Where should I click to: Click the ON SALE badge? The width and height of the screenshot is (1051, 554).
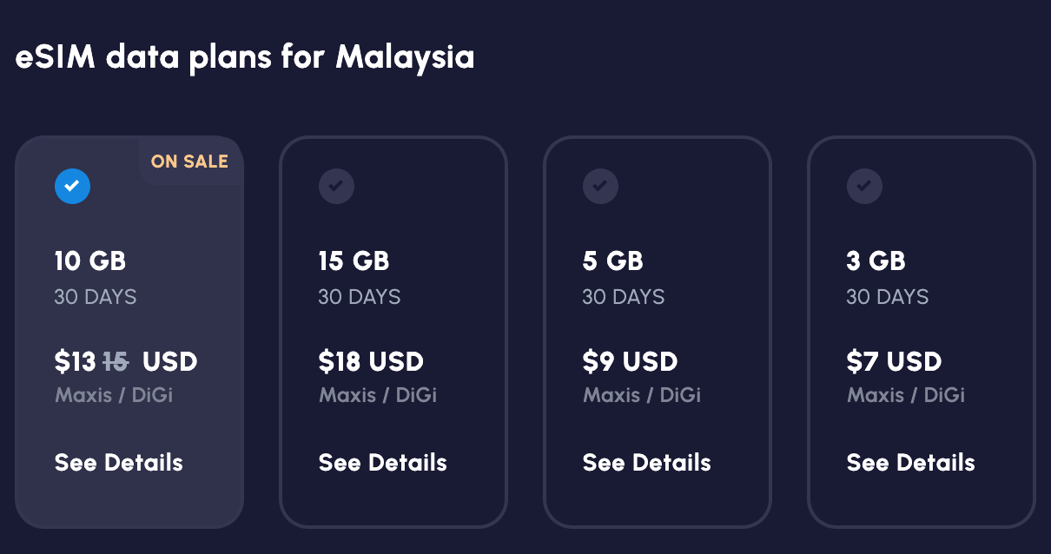[x=189, y=161]
